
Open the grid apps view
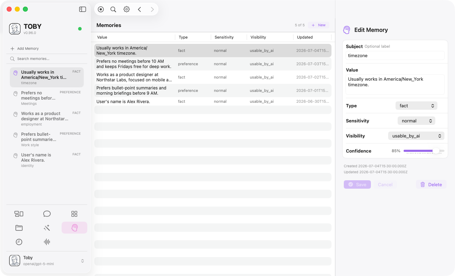[74, 214]
